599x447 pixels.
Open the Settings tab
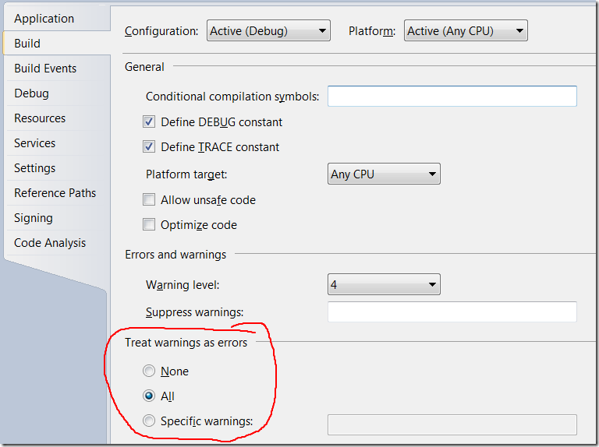click(34, 168)
